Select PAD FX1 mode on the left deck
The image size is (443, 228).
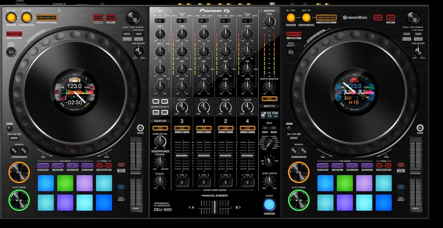[58, 166]
